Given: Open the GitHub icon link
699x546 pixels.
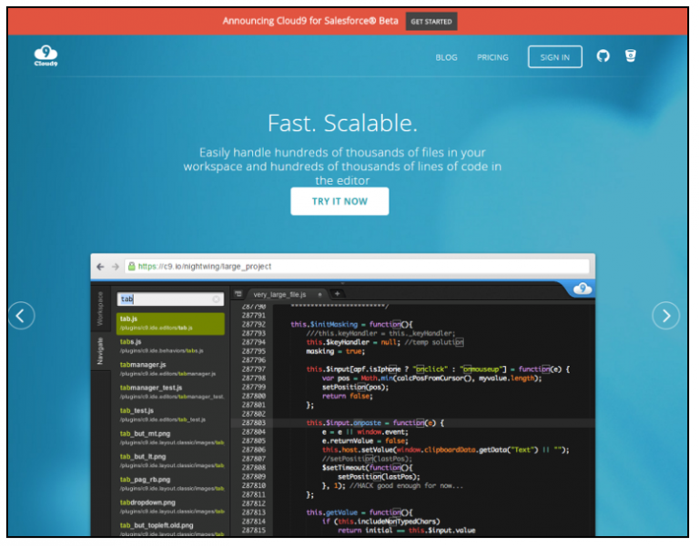Looking at the screenshot, I should (603, 56).
